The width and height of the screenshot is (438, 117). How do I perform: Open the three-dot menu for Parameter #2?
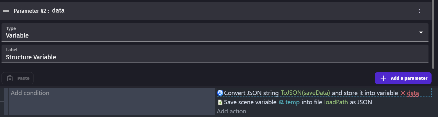(x=419, y=11)
